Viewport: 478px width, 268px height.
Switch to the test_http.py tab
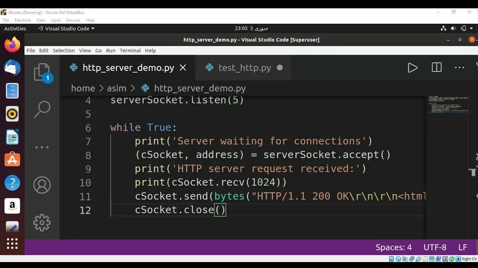click(245, 67)
